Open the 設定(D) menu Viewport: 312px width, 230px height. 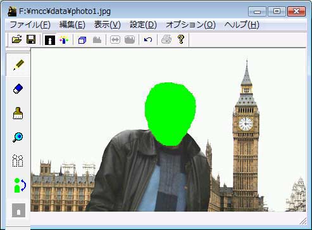point(143,25)
